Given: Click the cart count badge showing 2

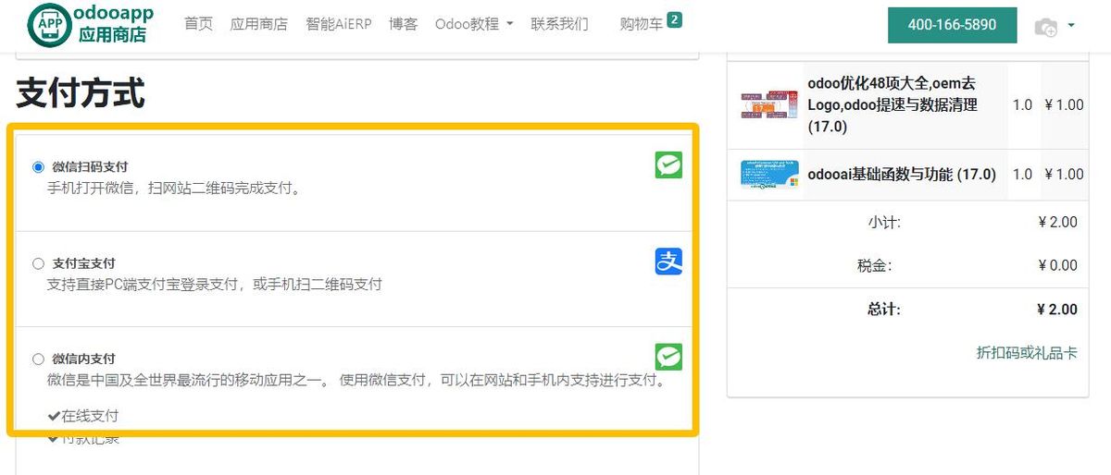Looking at the screenshot, I should (674, 19).
